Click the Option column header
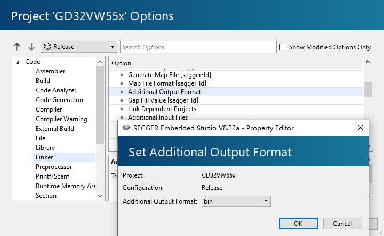The width and height of the screenshot is (384, 236). 121,63
